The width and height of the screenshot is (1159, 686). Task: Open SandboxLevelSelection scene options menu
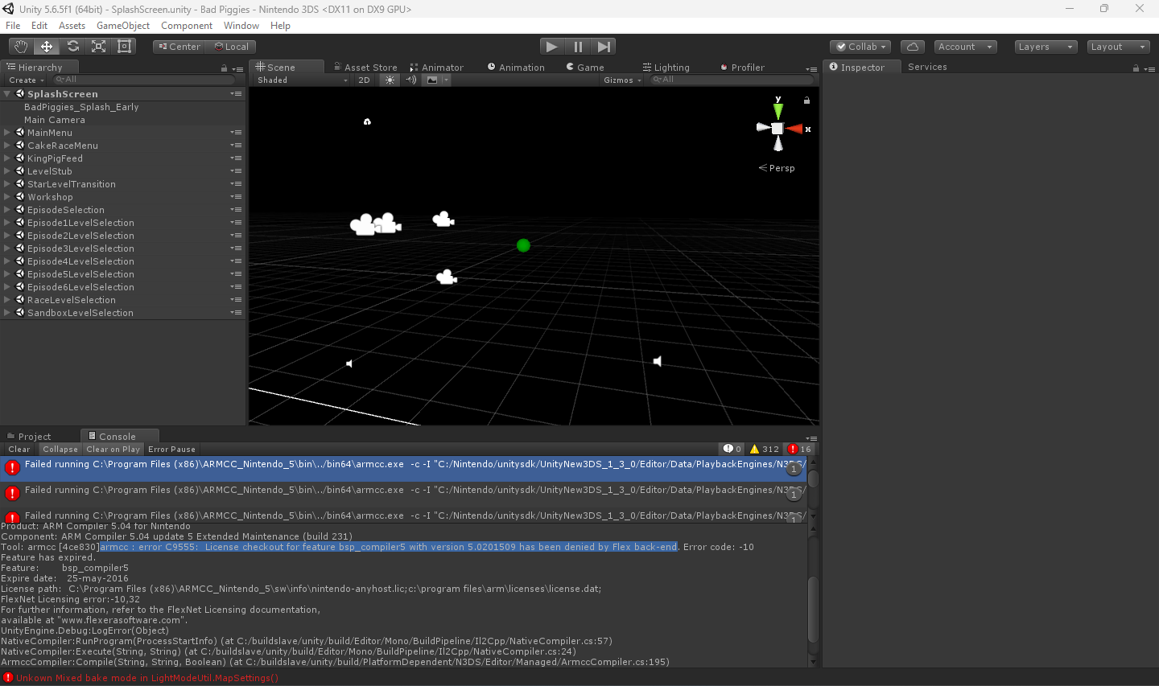point(236,313)
